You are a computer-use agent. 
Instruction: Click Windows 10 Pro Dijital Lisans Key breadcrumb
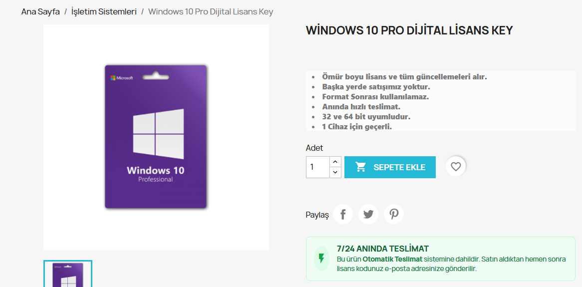click(211, 11)
